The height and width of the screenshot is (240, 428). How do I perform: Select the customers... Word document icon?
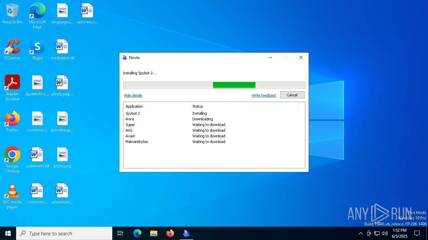coord(37,194)
